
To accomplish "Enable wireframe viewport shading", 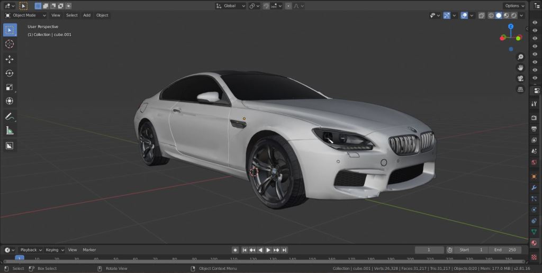I will [491, 15].
